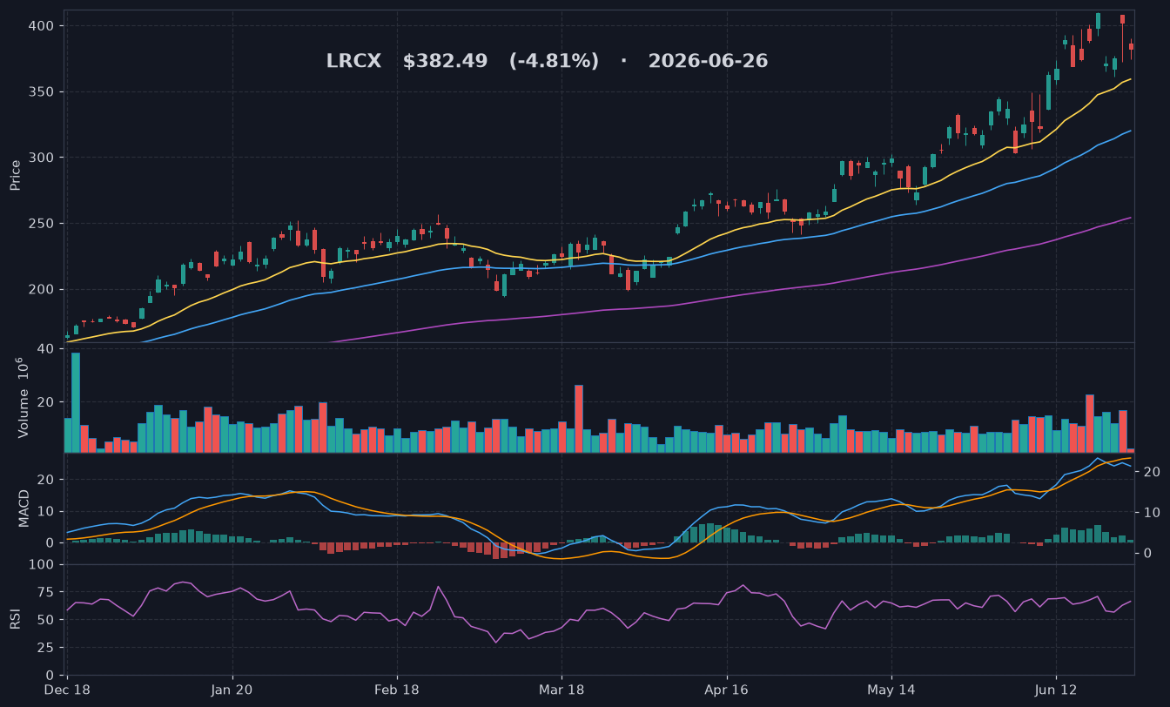This screenshot has width=1170, height=707.
Task: Click the MACD axis label
Action: tap(24, 508)
